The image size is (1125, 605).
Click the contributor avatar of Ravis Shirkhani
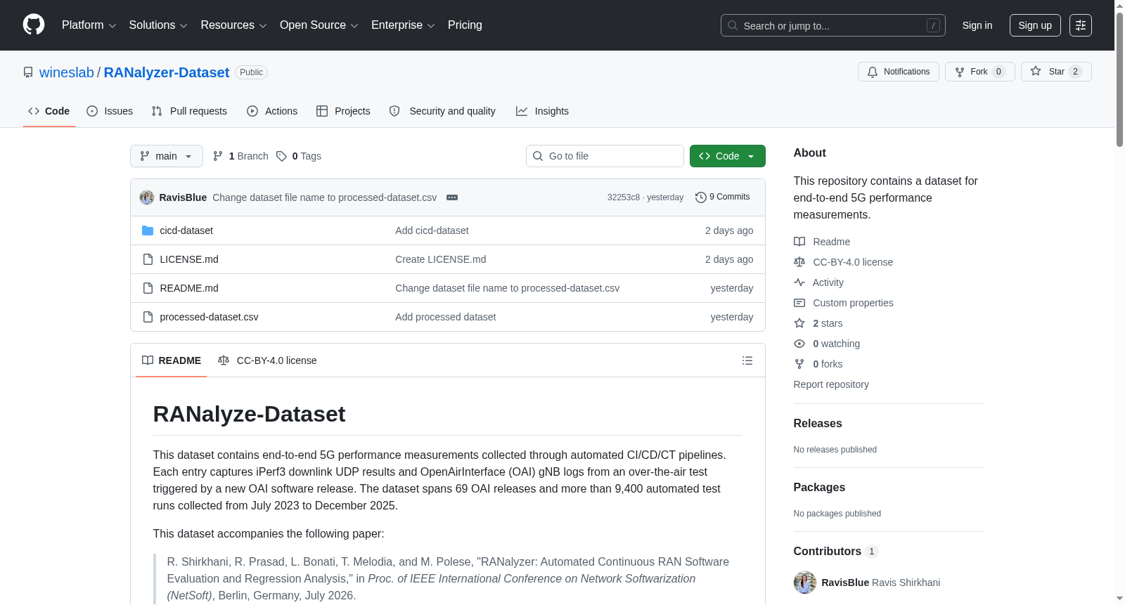click(x=805, y=583)
